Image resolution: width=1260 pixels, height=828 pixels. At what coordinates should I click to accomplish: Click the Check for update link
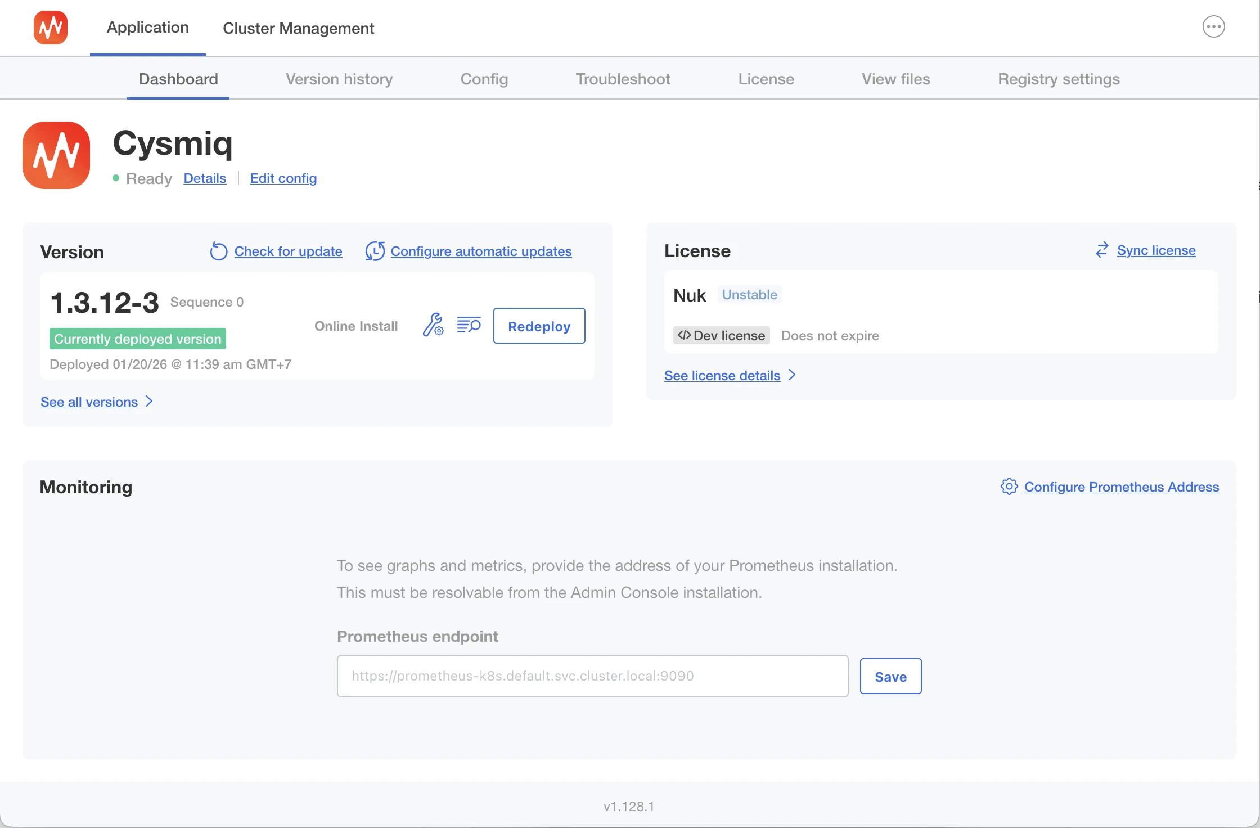[x=288, y=251]
